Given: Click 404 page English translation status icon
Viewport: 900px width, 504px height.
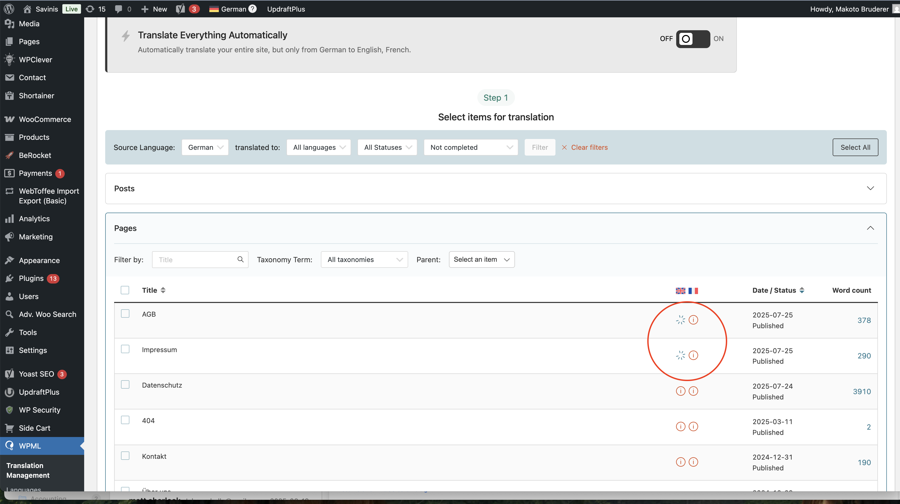Looking at the screenshot, I should click(681, 426).
